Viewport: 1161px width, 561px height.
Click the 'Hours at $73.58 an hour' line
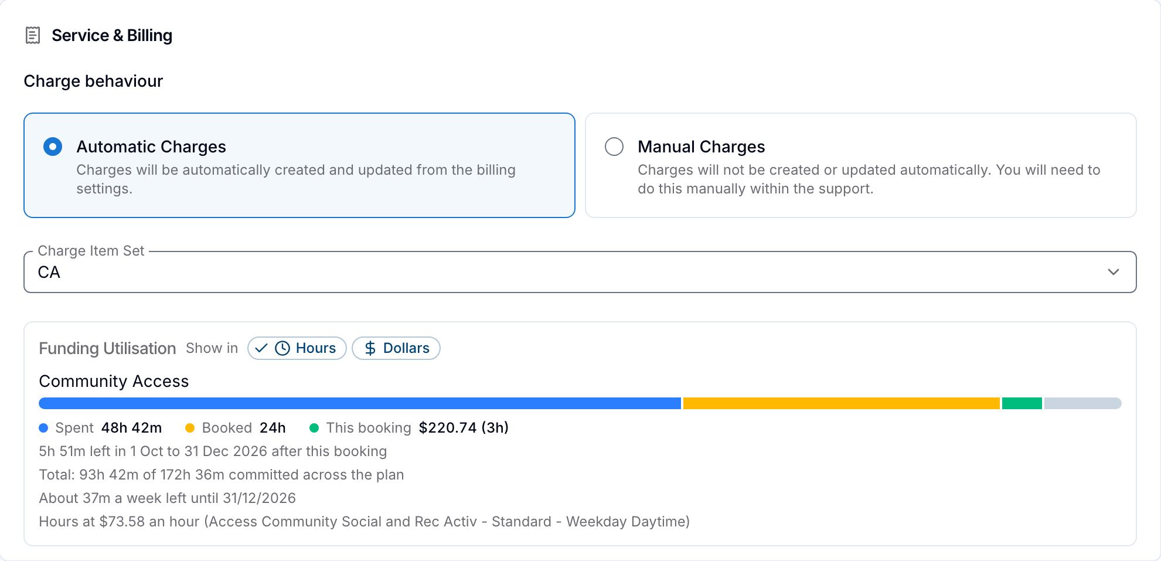coord(365,522)
